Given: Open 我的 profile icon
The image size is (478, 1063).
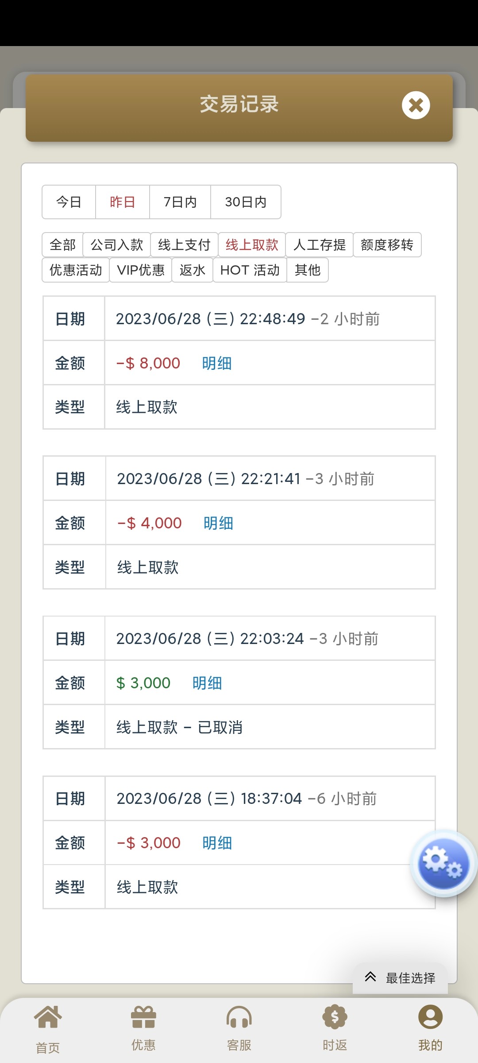Looking at the screenshot, I should click(x=430, y=1017).
